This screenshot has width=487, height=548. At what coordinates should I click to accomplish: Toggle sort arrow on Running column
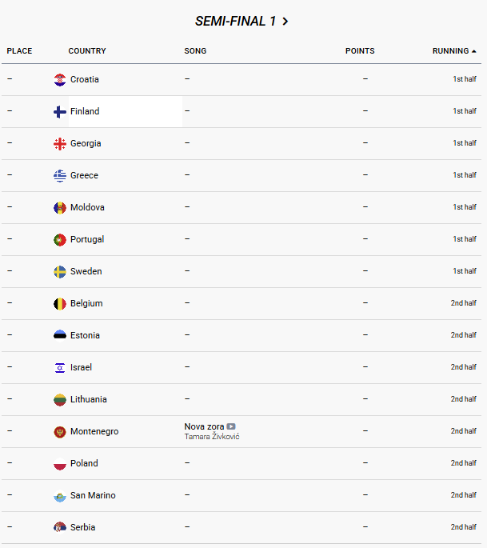(474, 51)
